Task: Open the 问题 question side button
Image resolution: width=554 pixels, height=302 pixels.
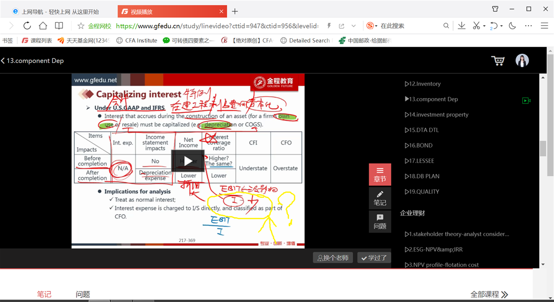Action: [x=380, y=221]
